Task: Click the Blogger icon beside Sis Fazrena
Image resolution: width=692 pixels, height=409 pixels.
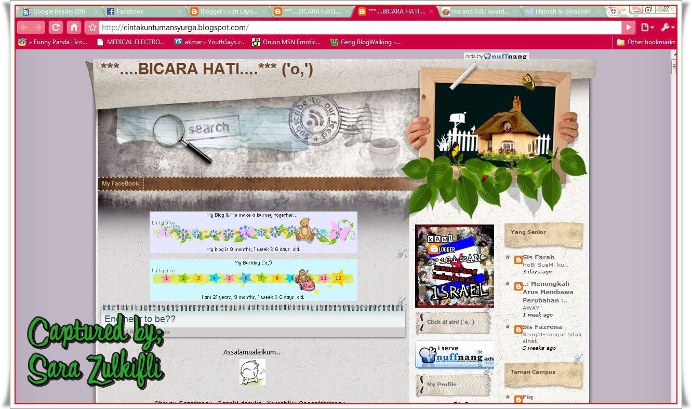Action: click(518, 329)
